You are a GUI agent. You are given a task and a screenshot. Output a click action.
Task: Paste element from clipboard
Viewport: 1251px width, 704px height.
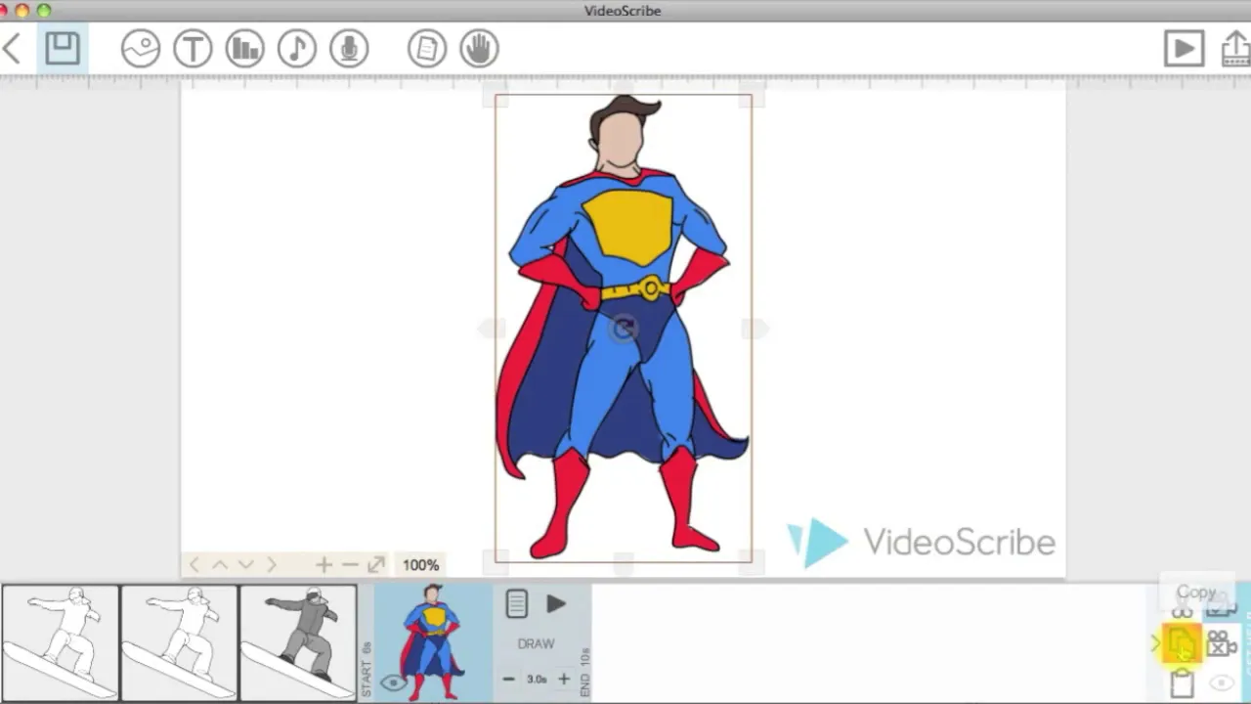[1183, 682]
